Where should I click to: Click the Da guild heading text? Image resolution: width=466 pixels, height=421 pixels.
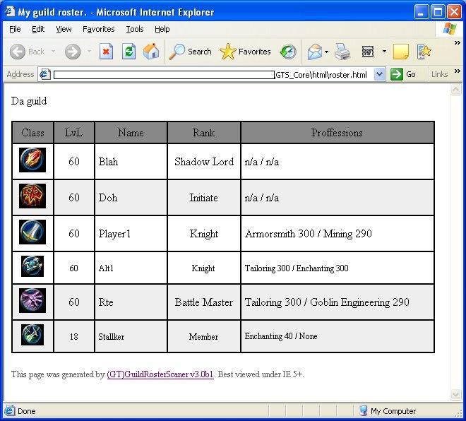(29, 101)
